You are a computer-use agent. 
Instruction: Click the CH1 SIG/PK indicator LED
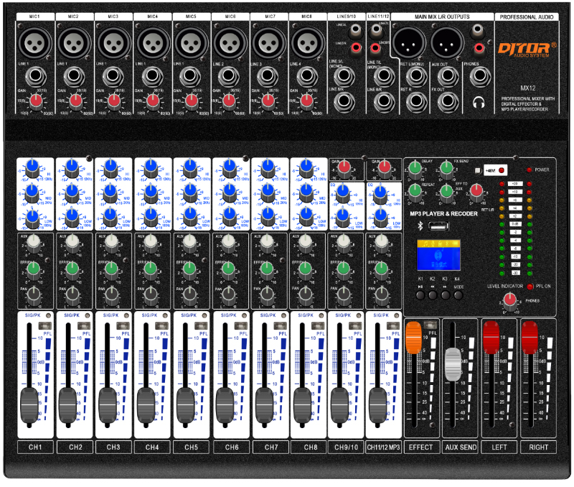coord(47,315)
